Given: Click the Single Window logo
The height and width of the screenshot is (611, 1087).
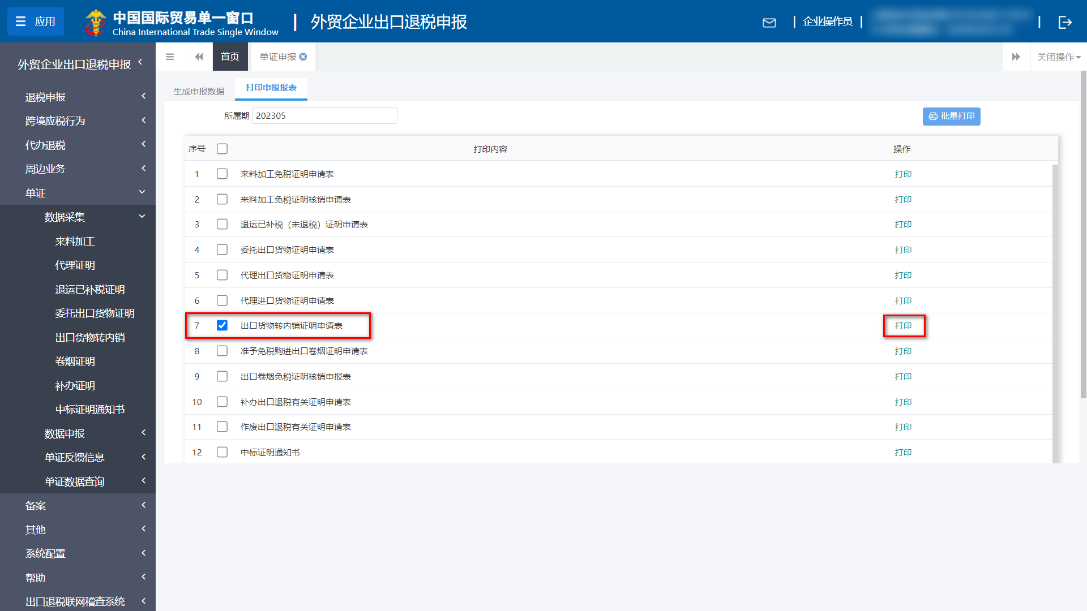Looking at the screenshot, I should pos(96,23).
